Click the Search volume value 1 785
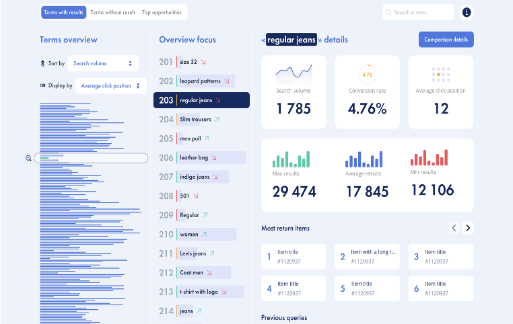 click(x=294, y=109)
